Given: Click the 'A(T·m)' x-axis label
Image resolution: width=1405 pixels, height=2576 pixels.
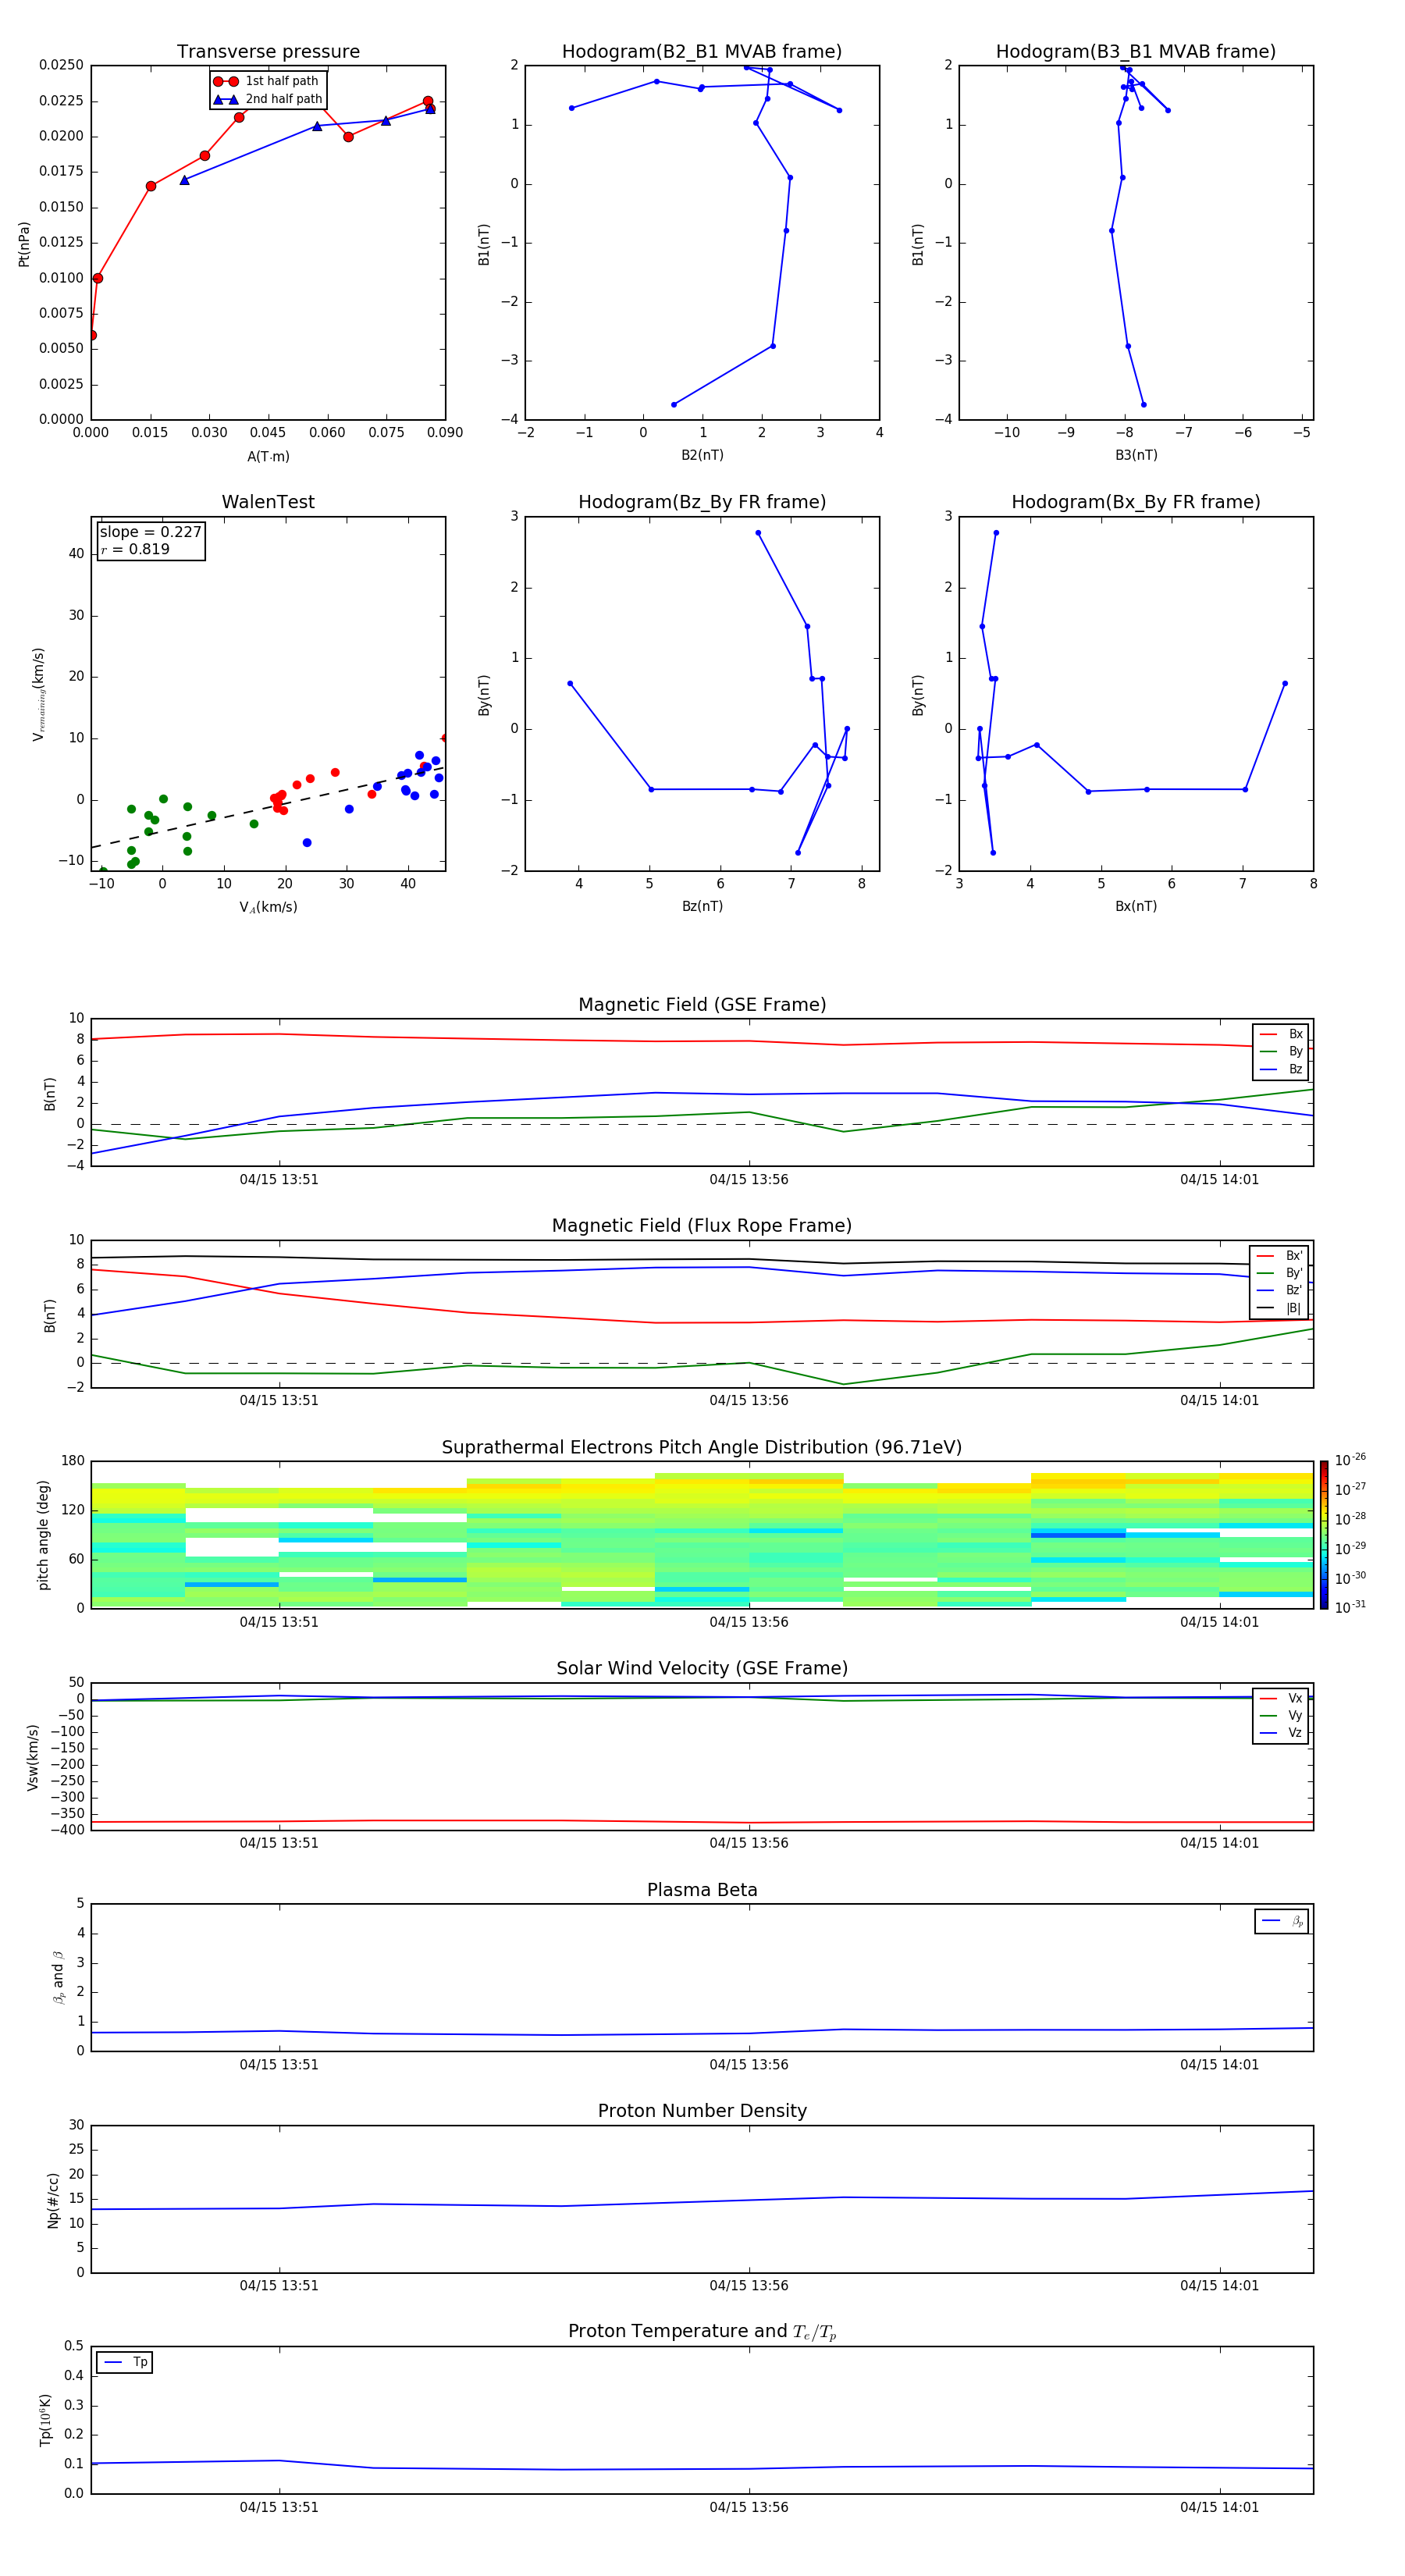Looking at the screenshot, I should [268, 456].
